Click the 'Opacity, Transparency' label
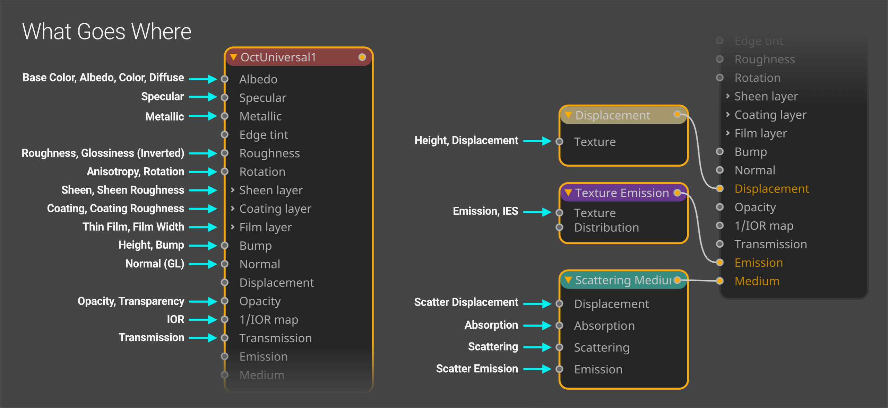 131,301
